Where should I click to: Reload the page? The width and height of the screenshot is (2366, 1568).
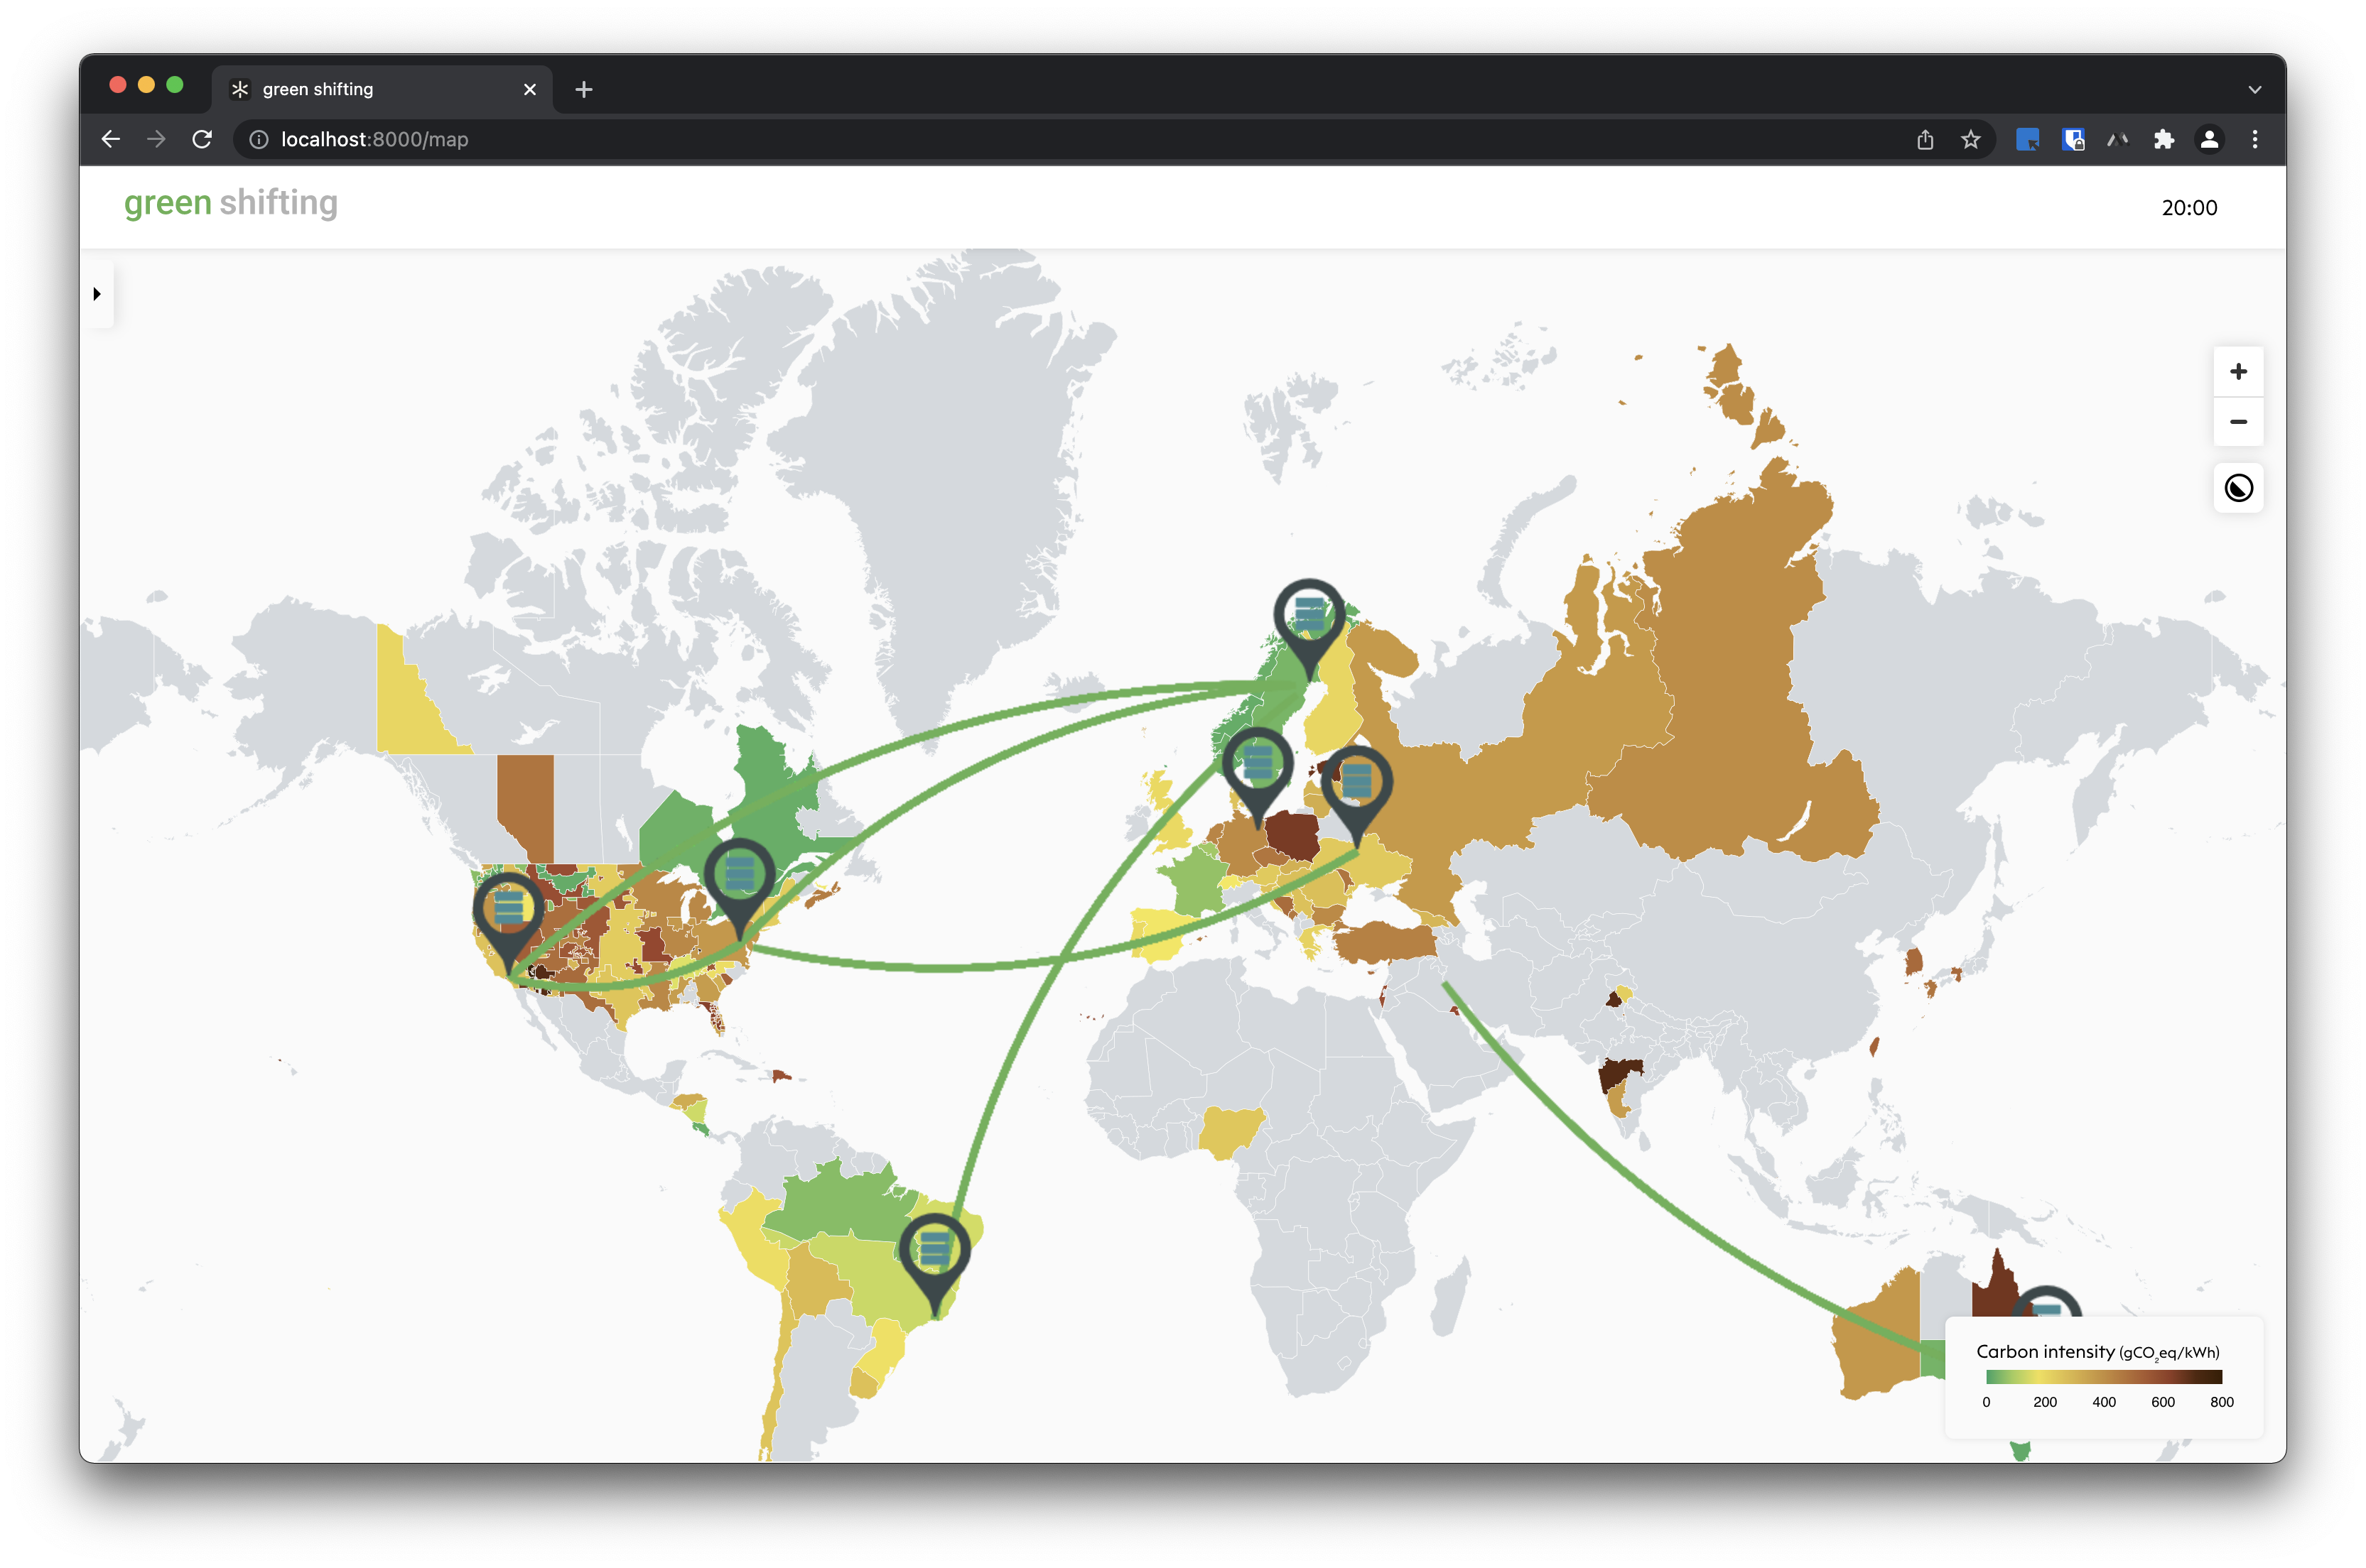(202, 140)
